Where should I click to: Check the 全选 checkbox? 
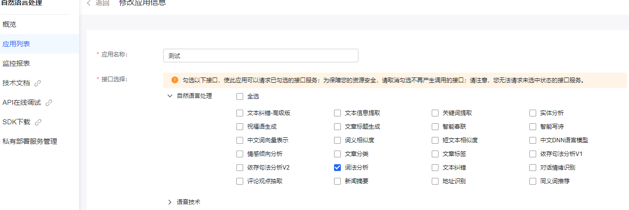click(239, 96)
